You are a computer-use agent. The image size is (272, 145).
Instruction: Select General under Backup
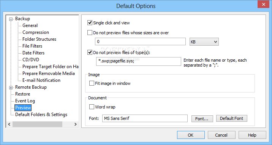coord(30,25)
